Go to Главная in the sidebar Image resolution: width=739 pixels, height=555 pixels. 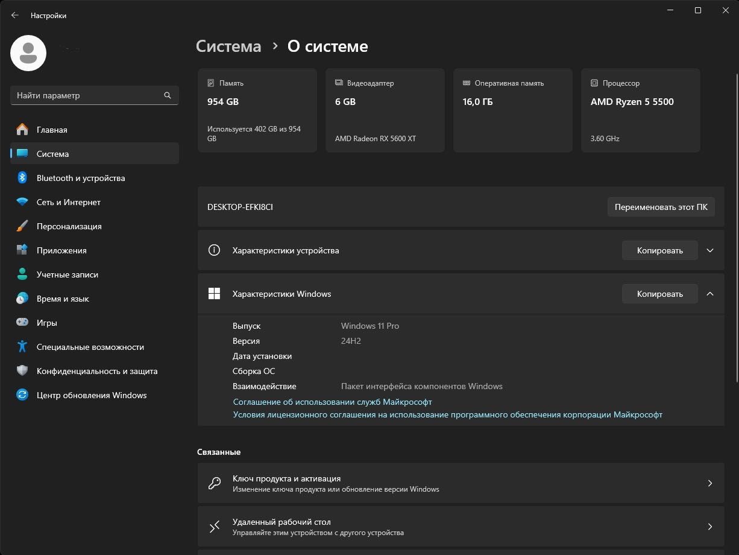point(95,130)
